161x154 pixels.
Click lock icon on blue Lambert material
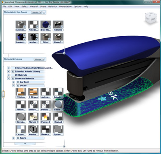24,35
